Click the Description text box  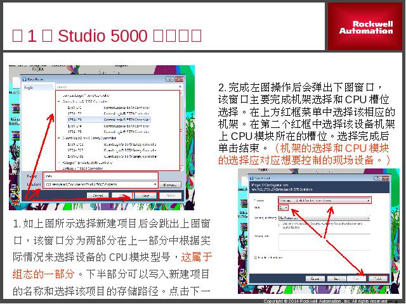(x=324, y=242)
